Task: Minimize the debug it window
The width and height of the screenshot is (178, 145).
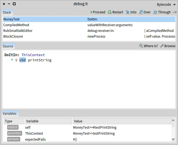Action: click(x=9, y=4)
